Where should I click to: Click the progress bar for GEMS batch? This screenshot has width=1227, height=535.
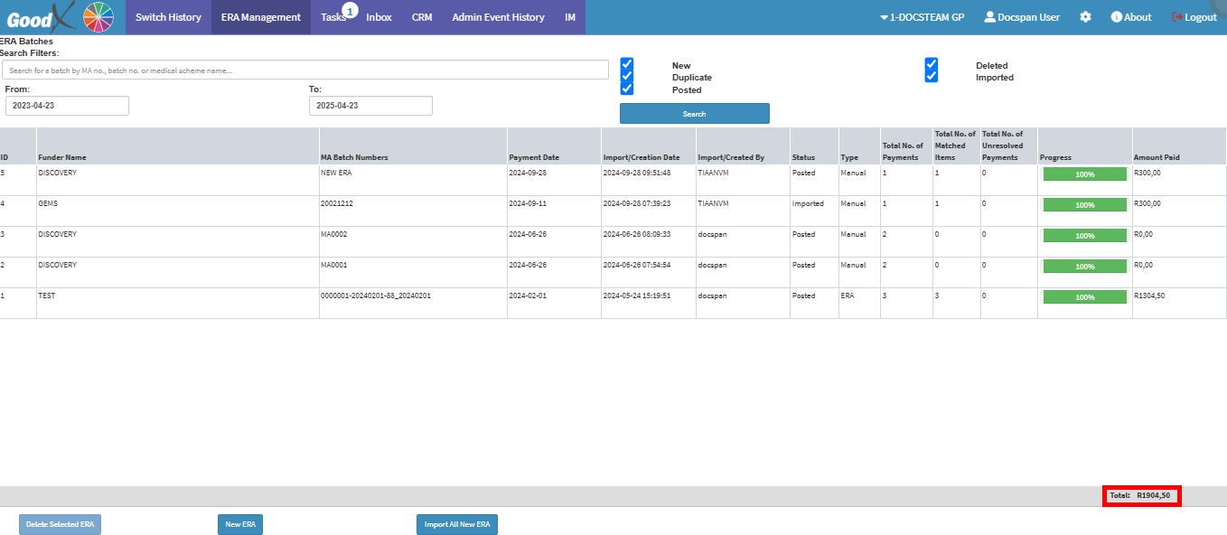coord(1084,205)
